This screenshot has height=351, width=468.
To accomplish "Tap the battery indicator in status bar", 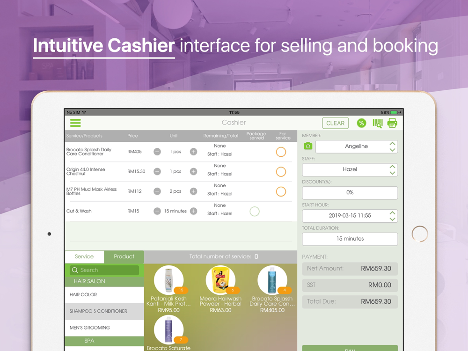I will [x=394, y=112].
